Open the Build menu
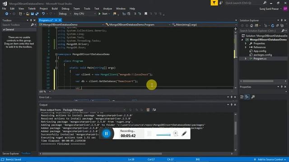 [x=55, y=9]
